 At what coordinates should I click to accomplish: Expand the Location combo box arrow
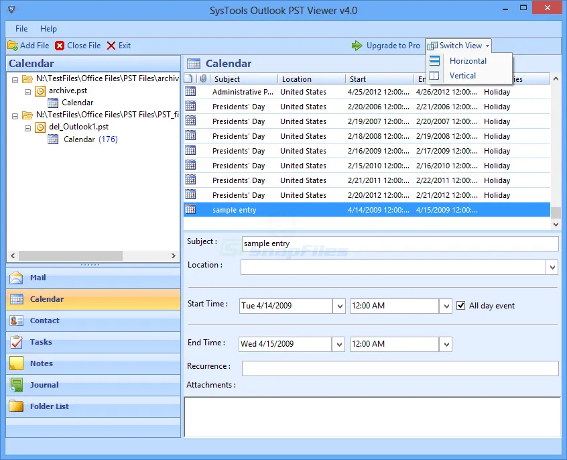click(x=552, y=267)
